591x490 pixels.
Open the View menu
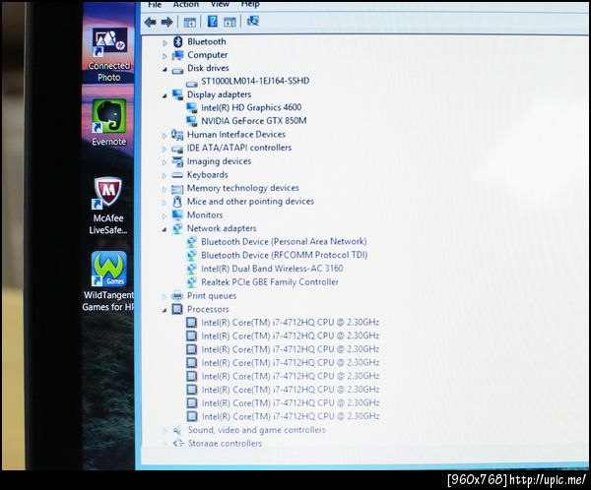(220, 5)
